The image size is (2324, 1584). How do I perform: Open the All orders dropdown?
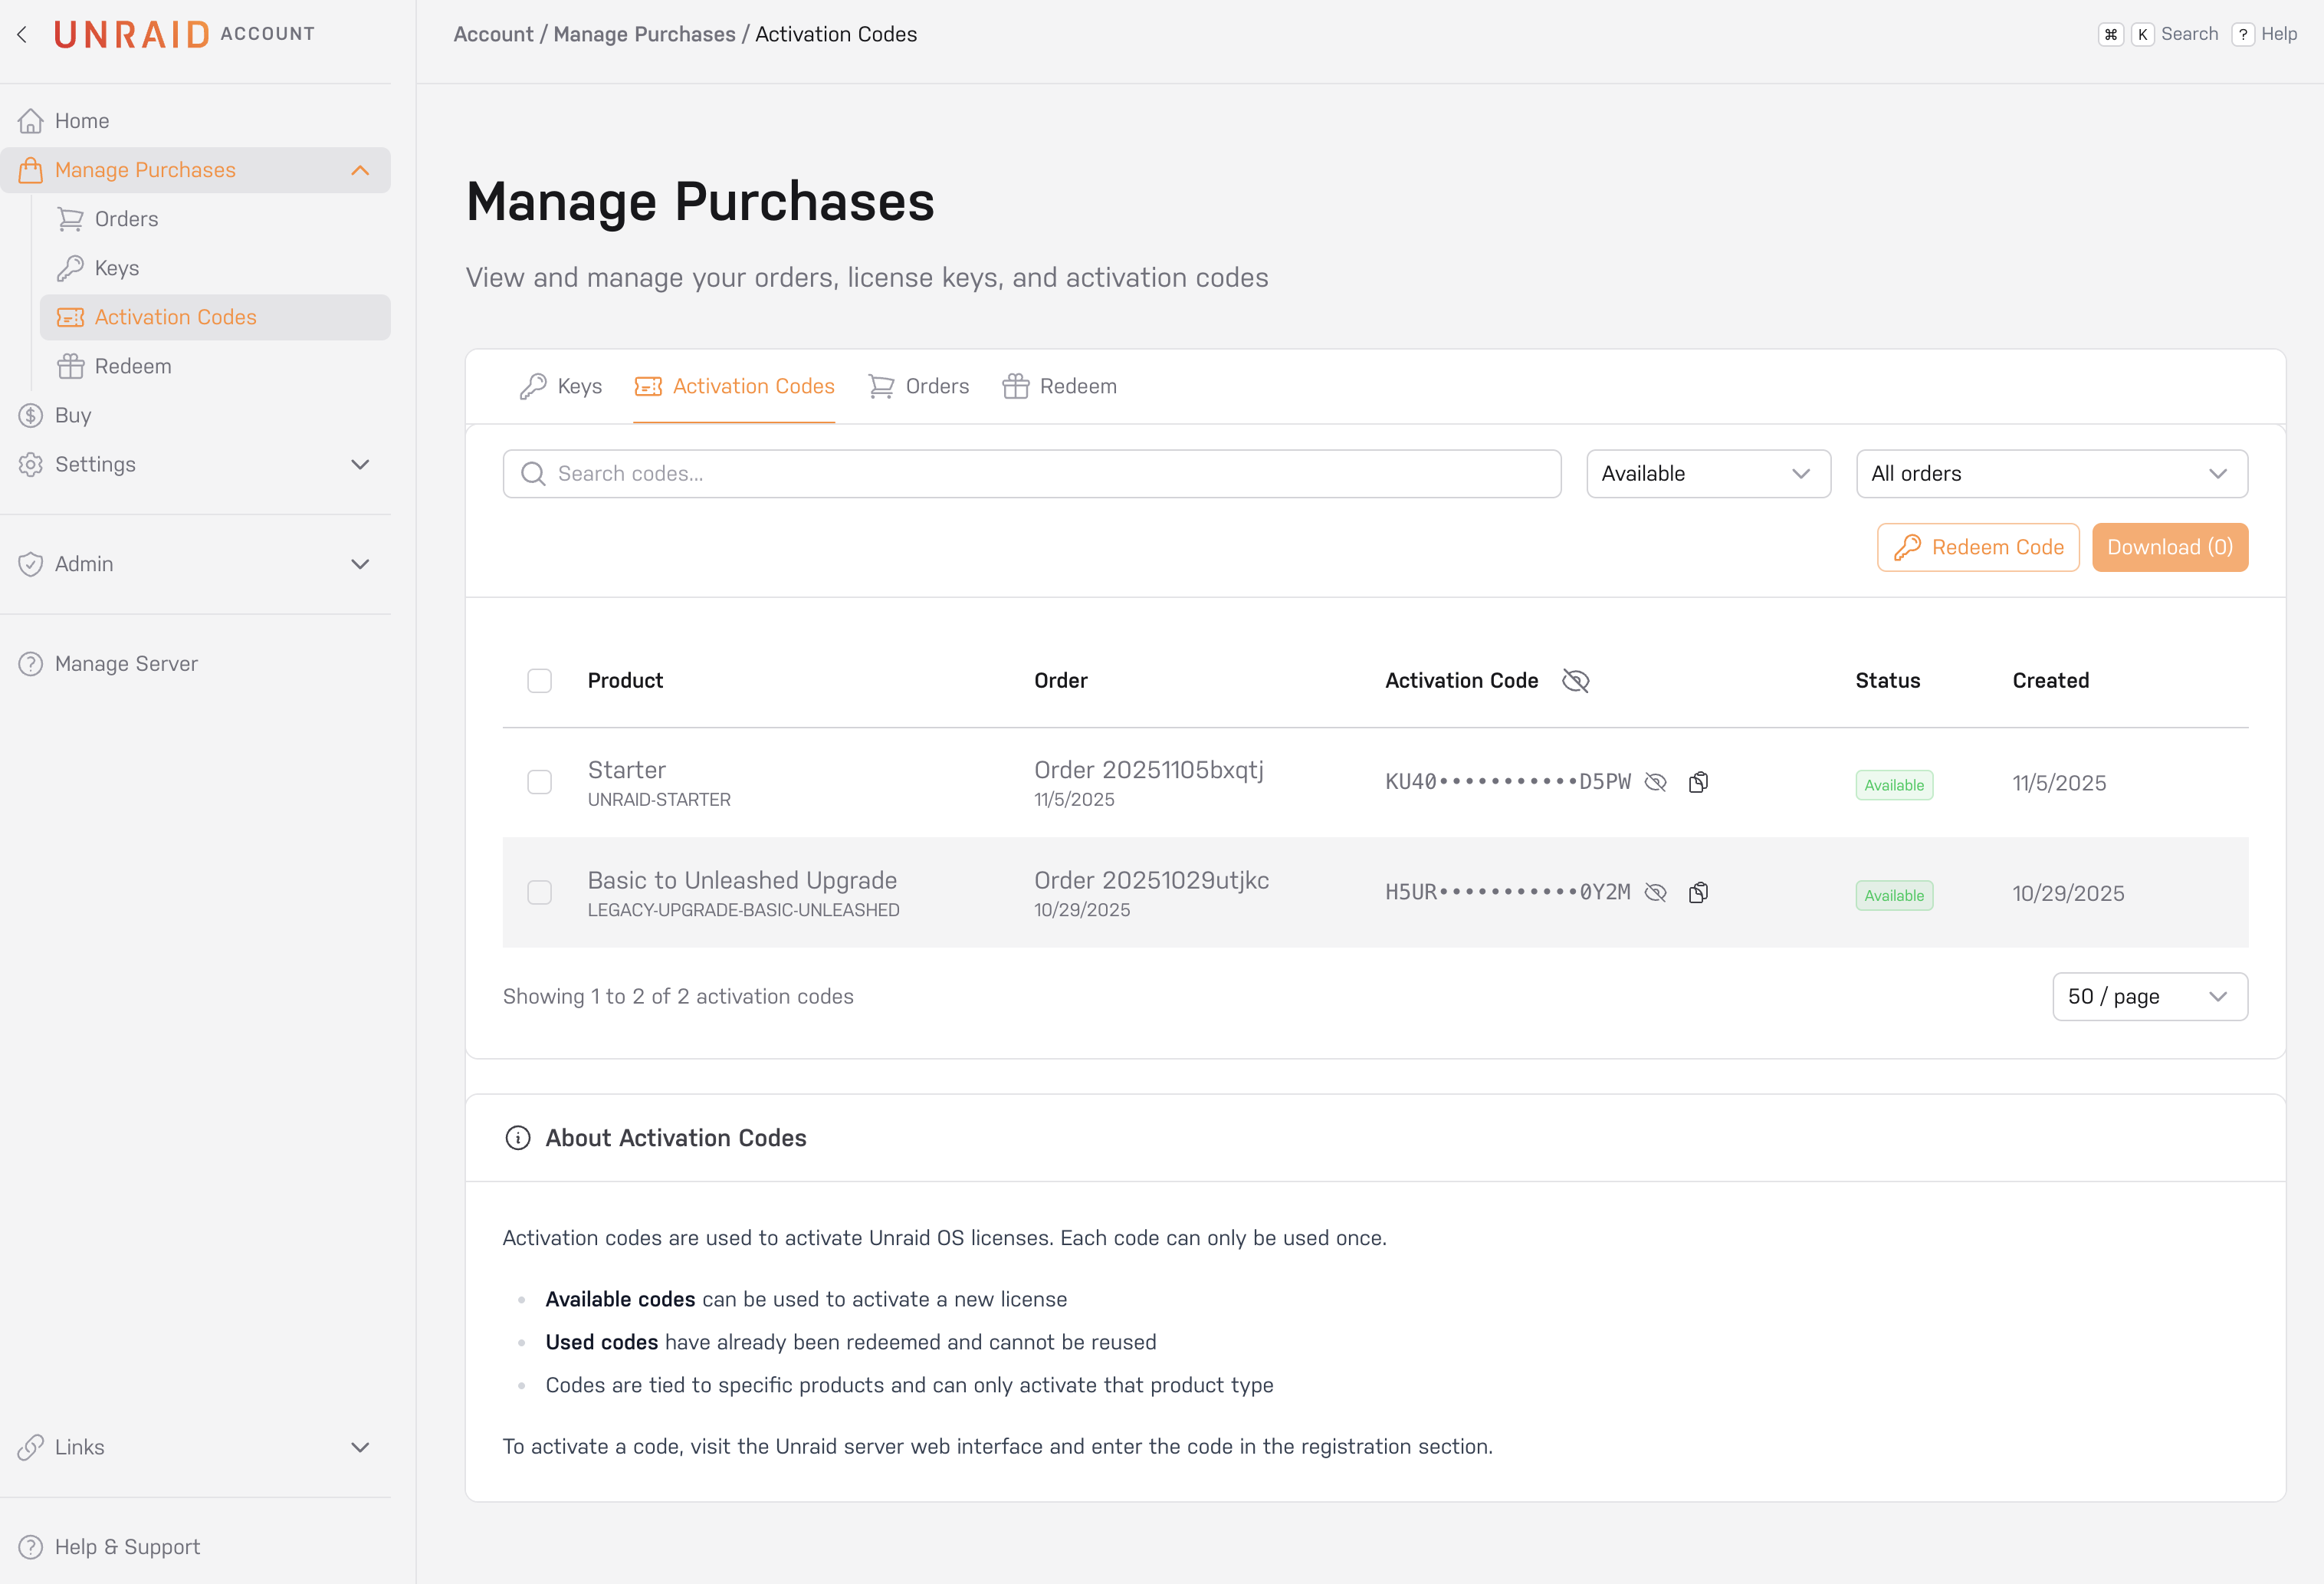[2051, 473]
